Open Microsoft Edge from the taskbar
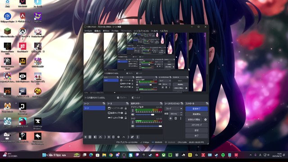This screenshot has width=288, height=162. (x=91, y=155)
